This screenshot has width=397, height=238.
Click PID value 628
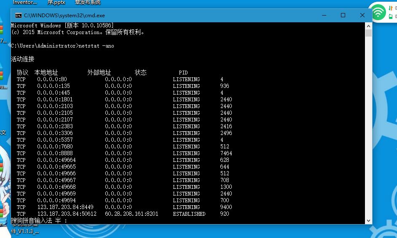[x=225, y=160]
